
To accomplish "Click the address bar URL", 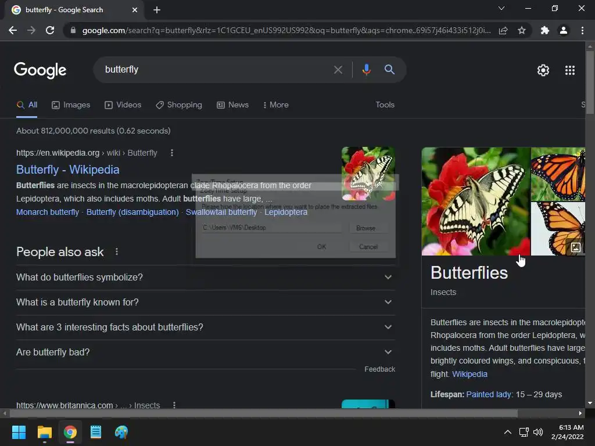I will point(286,30).
